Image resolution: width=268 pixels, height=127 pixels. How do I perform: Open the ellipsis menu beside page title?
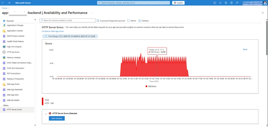91,13
